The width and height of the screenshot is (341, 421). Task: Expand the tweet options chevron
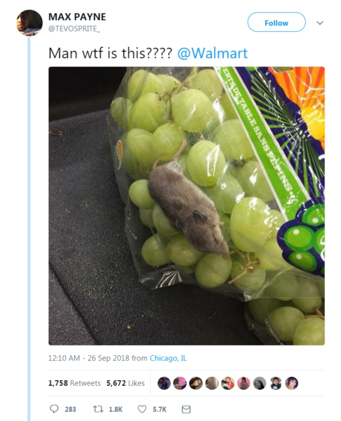319,23
